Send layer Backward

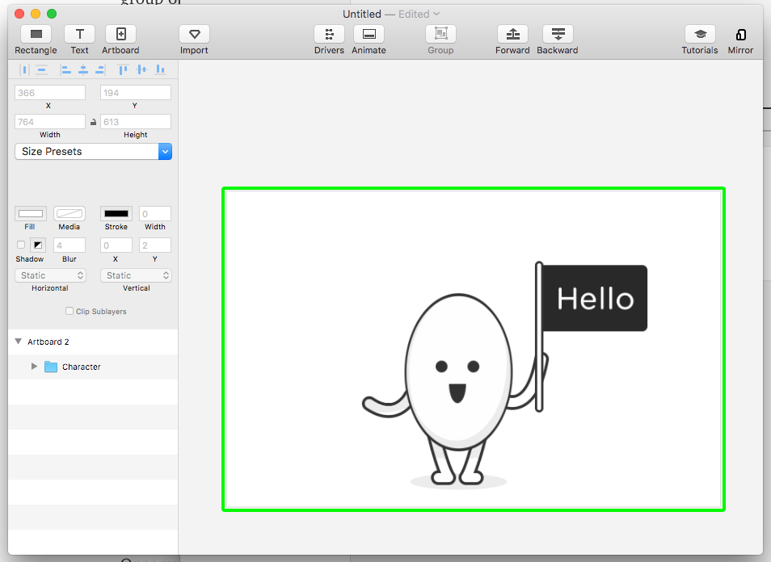tap(558, 34)
